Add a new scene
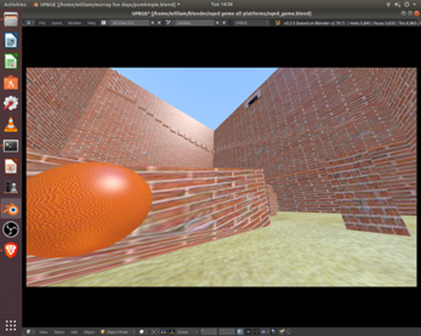Screen dimensions: 421x336 click(217, 23)
